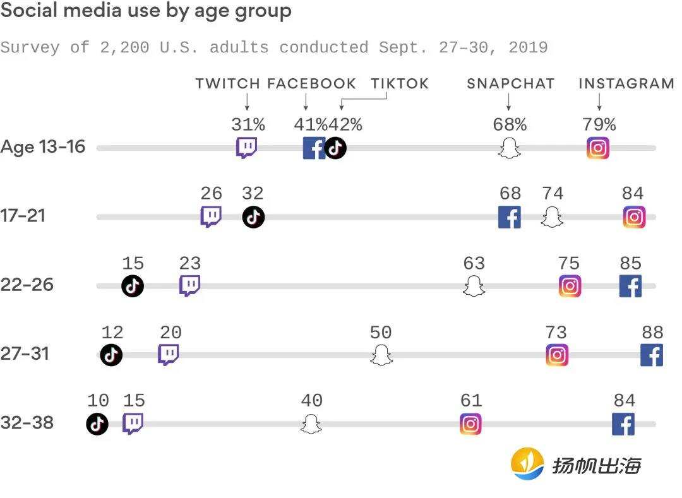Click the TWITCH legend label
The image size is (682, 498).
click(x=227, y=84)
